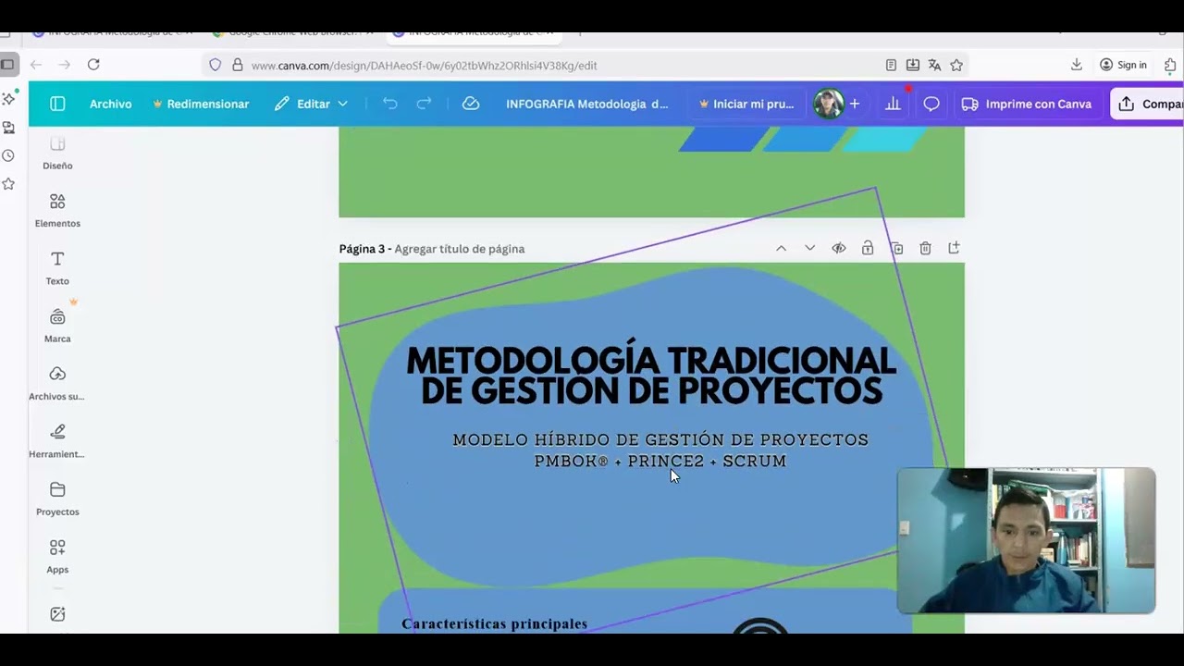Viewport: 1184px width, 666px height.
Task: Open browser extensions puzzle icon
Action: point(1170,65)
